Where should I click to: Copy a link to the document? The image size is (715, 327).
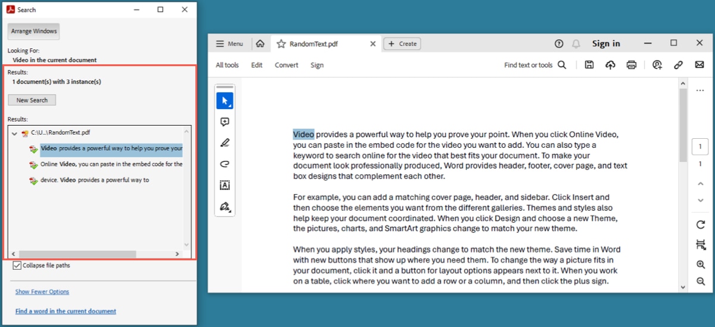pyautogui.click(x=678, y=65)
